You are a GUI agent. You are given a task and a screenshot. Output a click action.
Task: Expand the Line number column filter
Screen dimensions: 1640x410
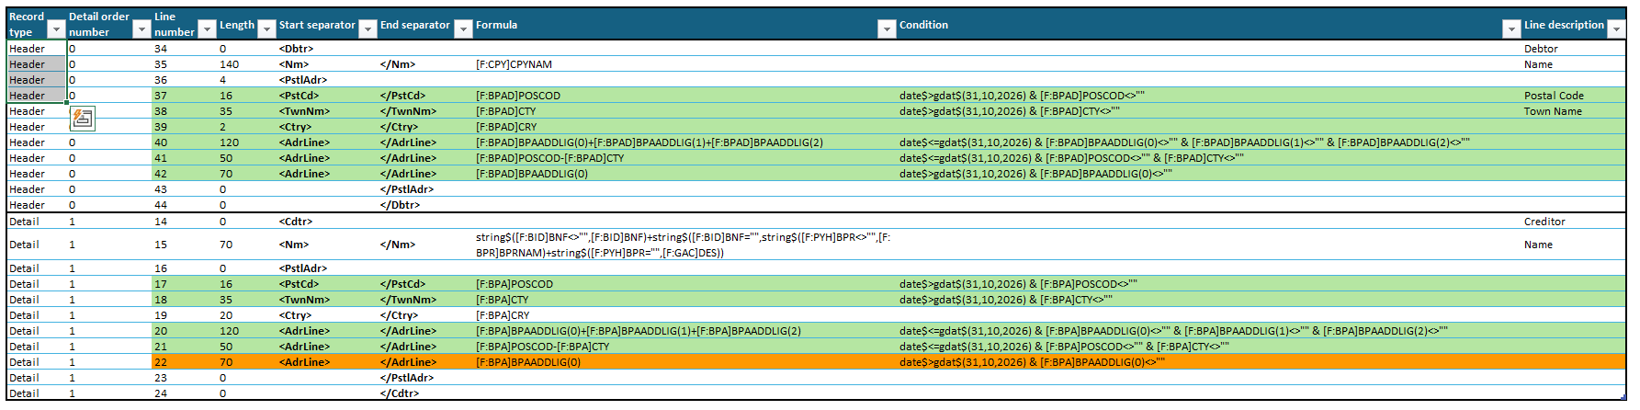pyautogui.click(x=208, y=30)
